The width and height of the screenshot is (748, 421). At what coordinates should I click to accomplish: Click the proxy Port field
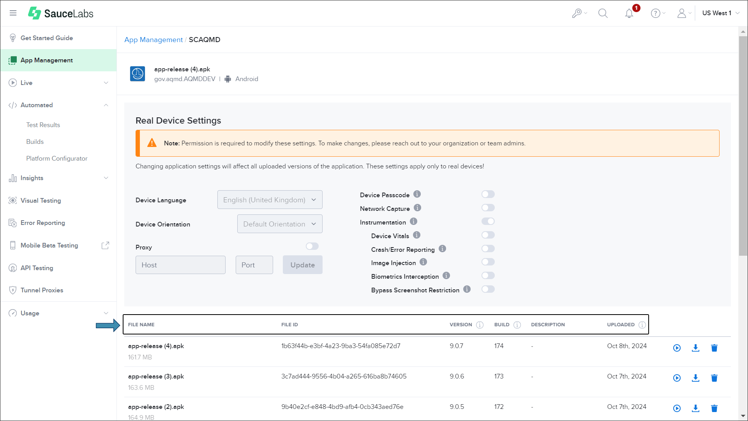(254, 265)
